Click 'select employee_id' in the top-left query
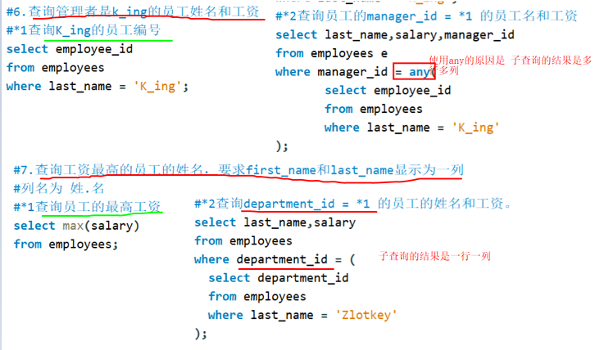 tap(70, 49)
